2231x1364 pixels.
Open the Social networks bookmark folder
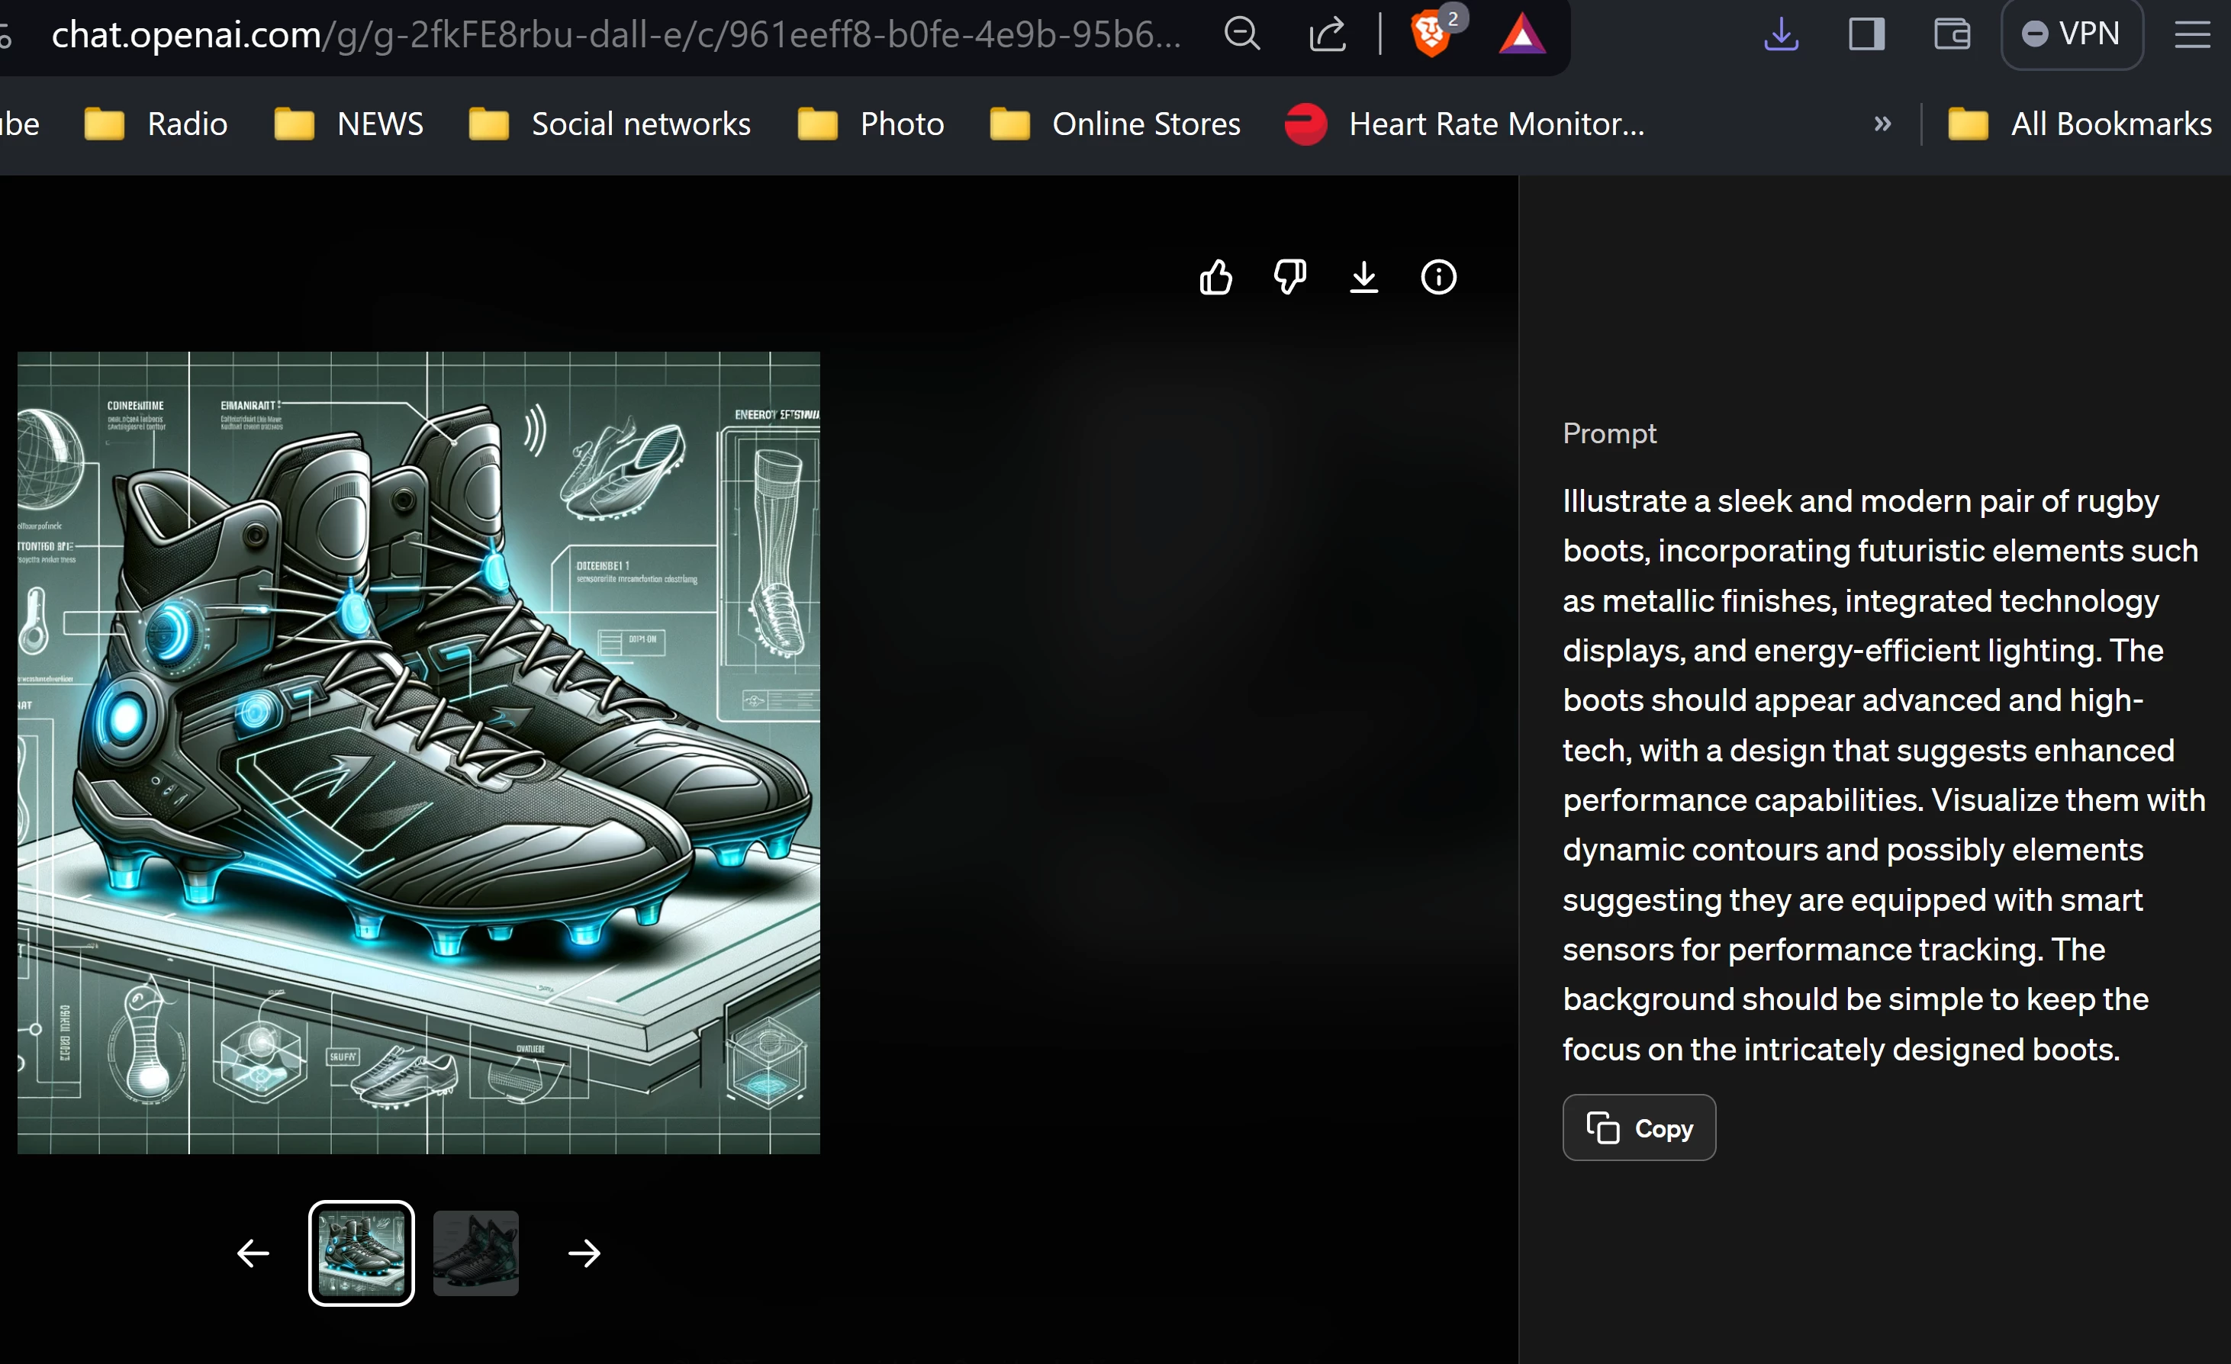[x=610, y=124]
